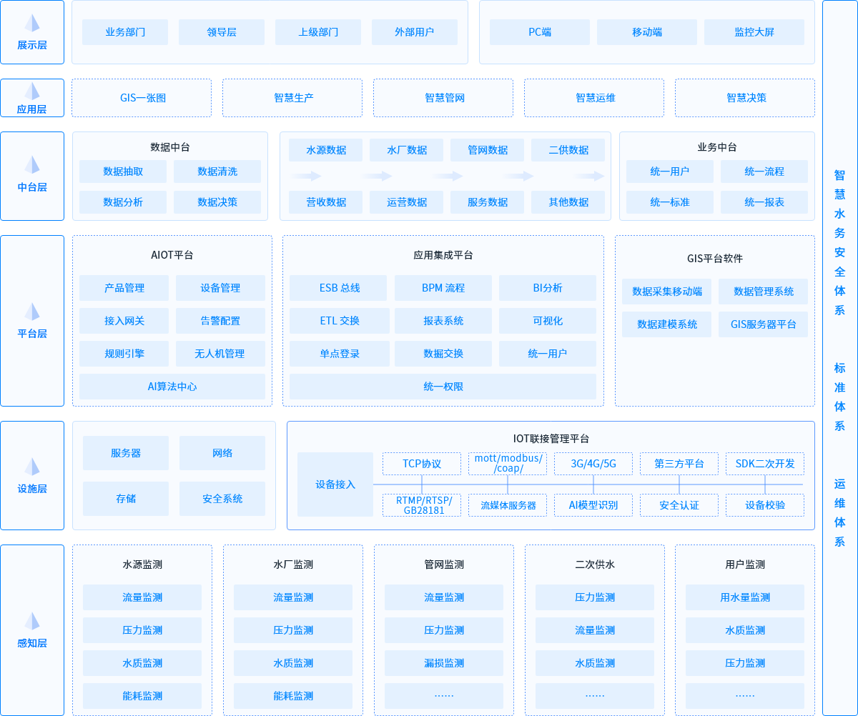Select the 监控大屏 display option
858x716 pixels.
click(x=754, y=32)
